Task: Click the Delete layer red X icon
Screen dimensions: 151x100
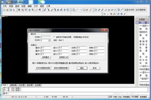Action: (111, 14)
